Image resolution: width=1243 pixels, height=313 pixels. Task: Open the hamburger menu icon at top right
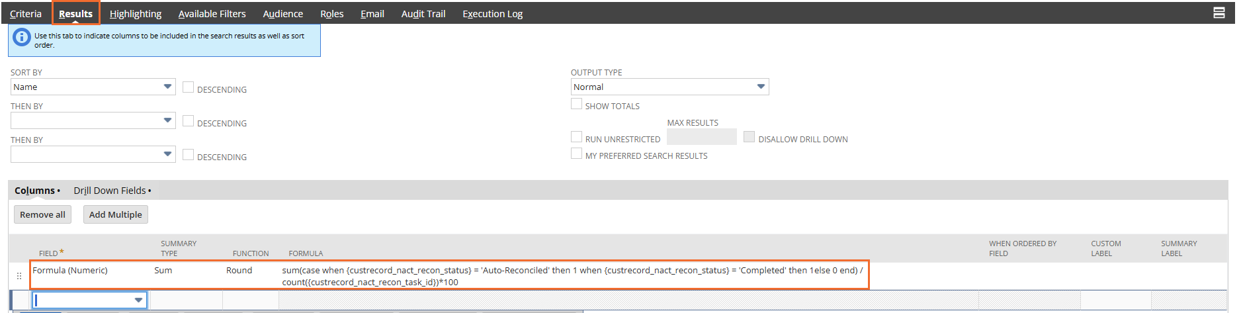pyautogui.click(x=1219, y=13)
